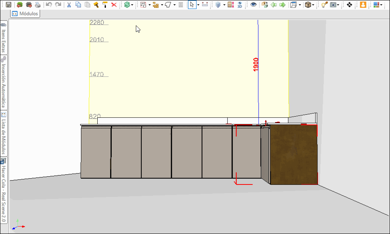Open the wooden box dropdown arrow
The height and width of the screenshot is (234, 390).
313,5
